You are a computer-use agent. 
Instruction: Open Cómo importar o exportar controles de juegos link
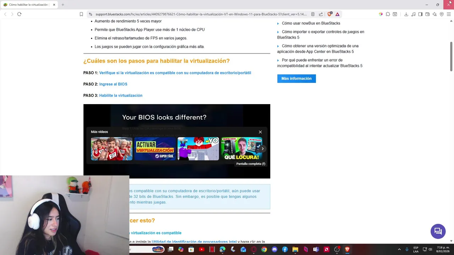pos(321,34)
